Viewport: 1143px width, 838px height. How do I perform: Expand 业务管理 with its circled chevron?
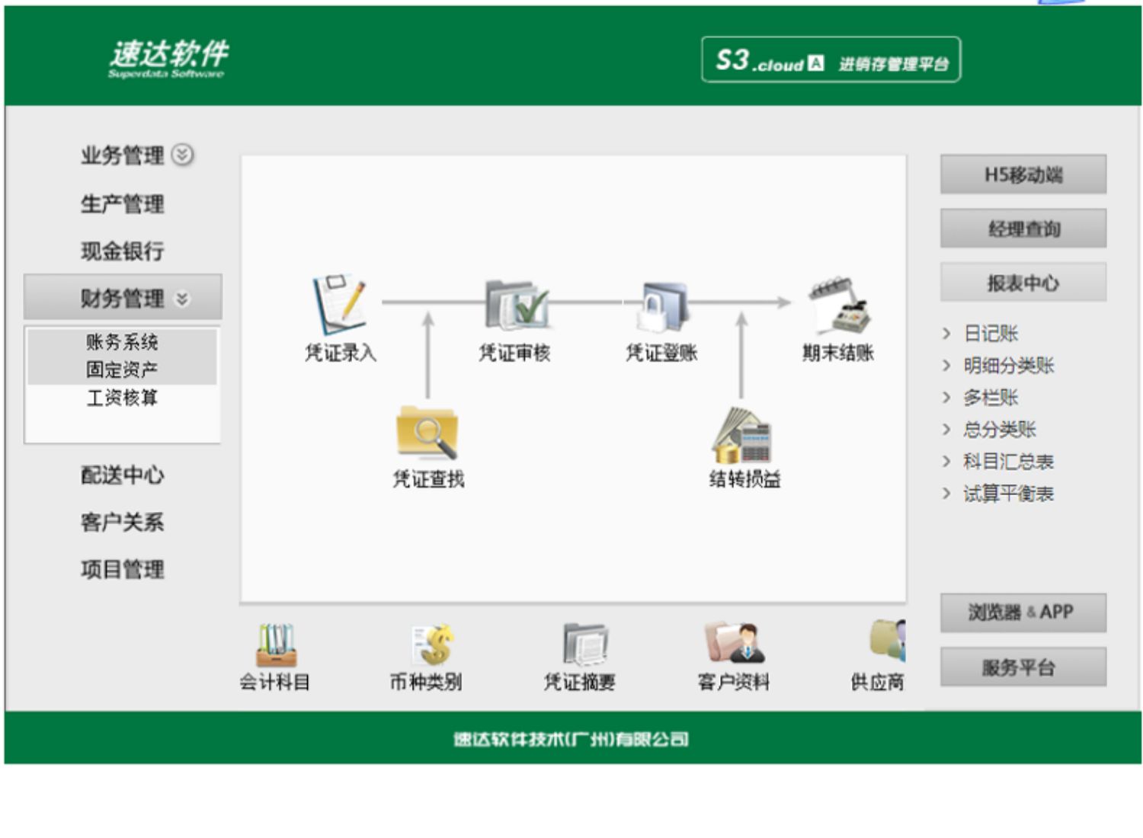[x=182, y=155]
